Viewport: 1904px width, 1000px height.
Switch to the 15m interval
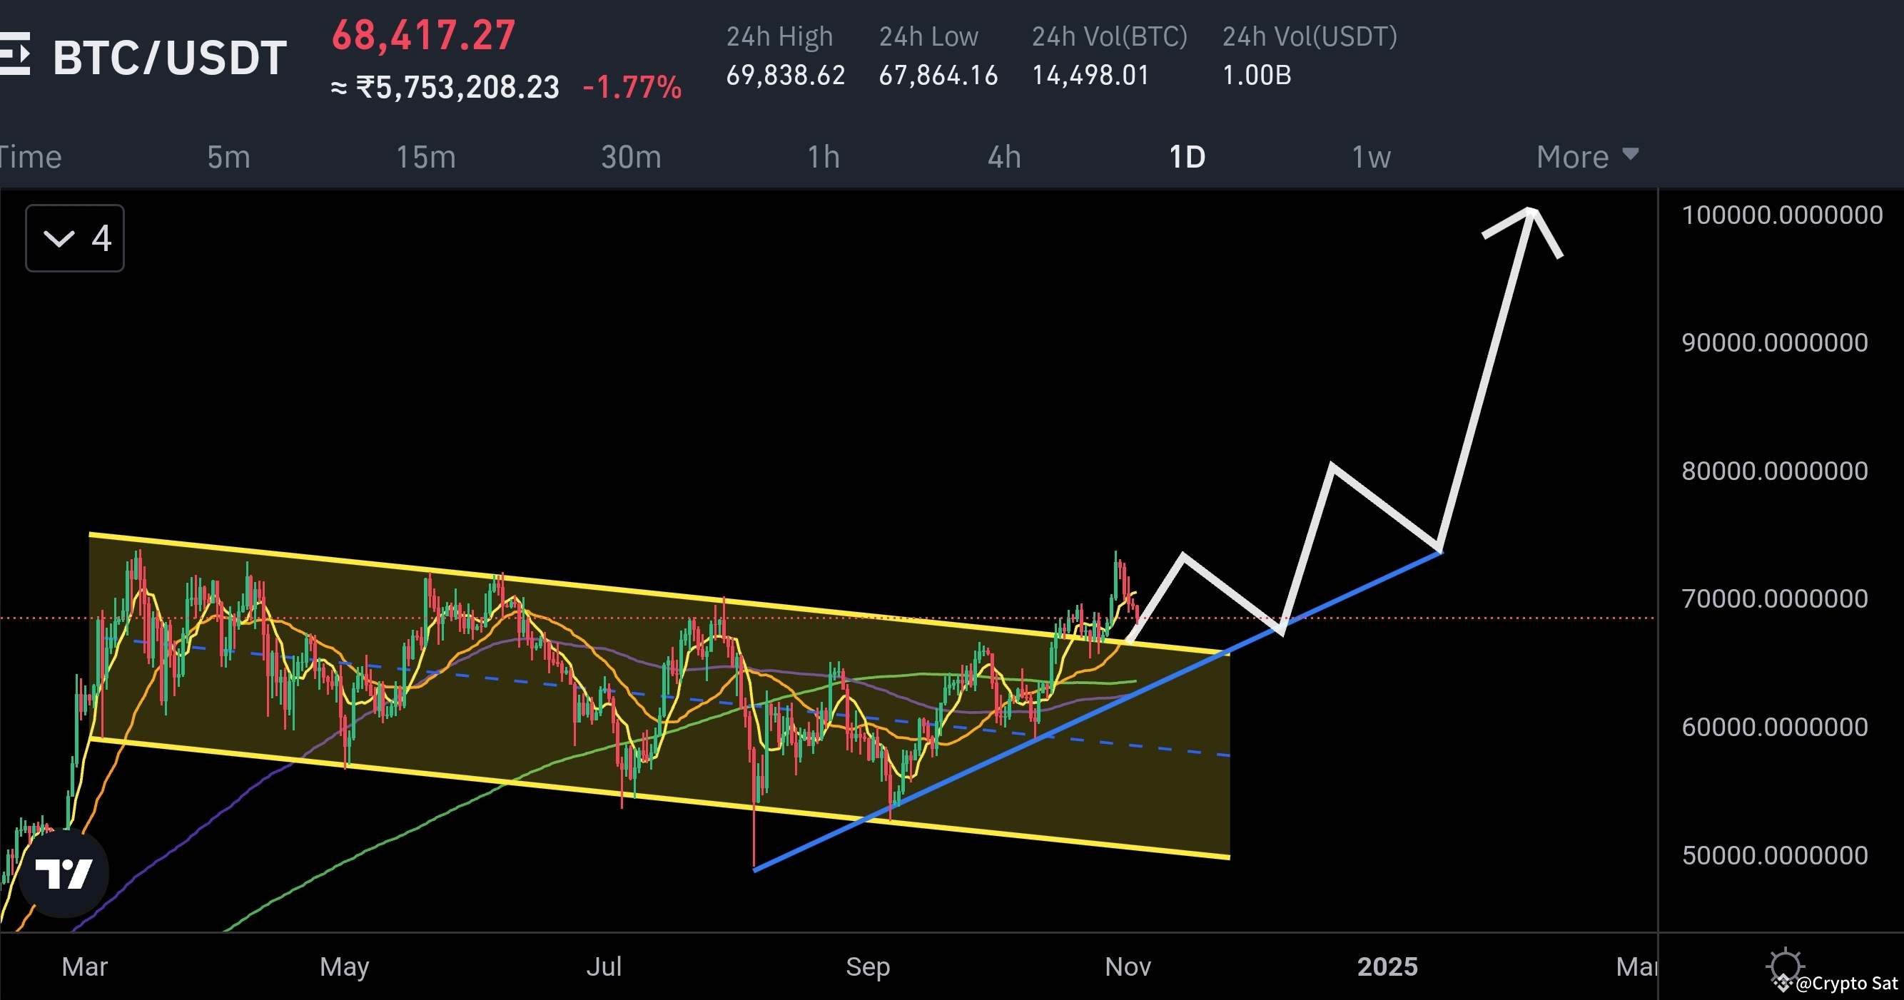pos(426,157)
